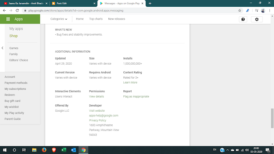This screenshot has width=274, height=154.
Task: Open File Explorer from taskbar
Action: [x=34, y=150]
